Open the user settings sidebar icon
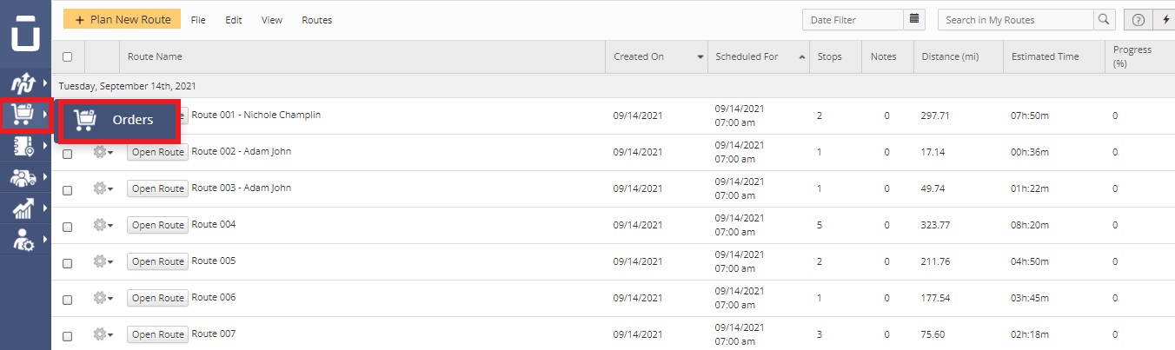The image size is (1175, 350). pyautogui.click(x=22, y=240)
